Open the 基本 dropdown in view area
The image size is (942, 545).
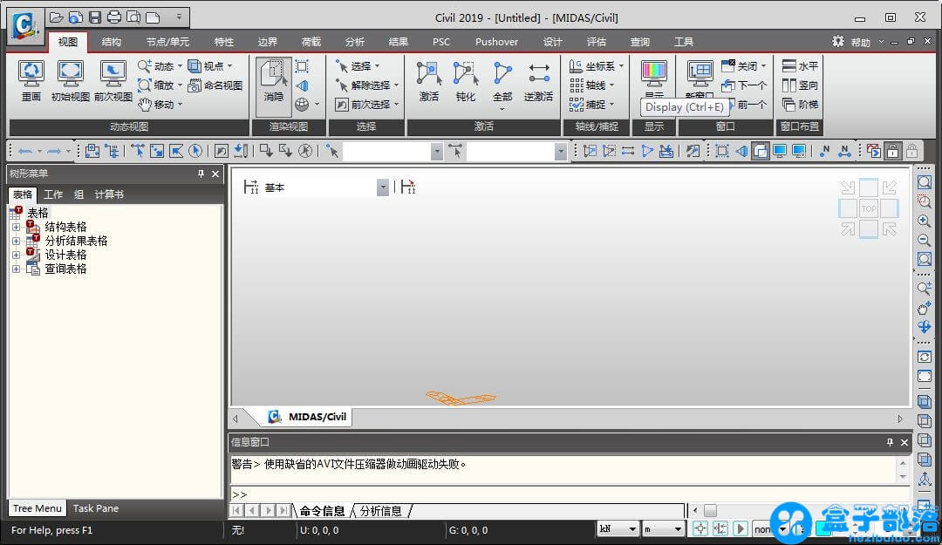coord(382,187)
